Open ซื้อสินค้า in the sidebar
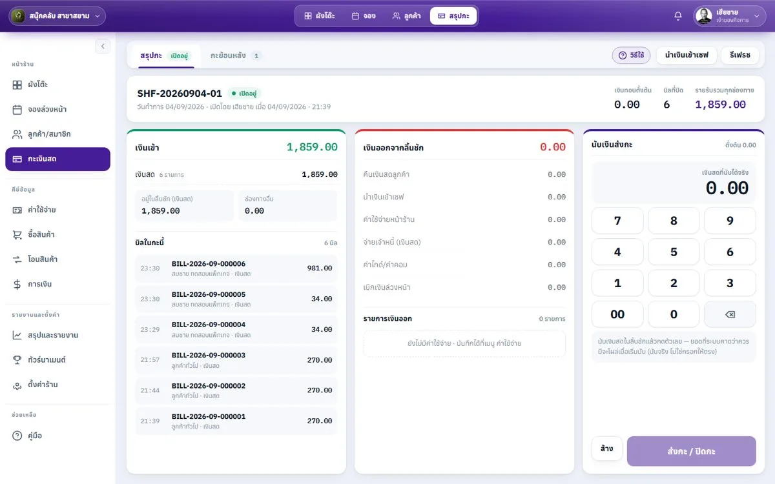 (57, 234)
